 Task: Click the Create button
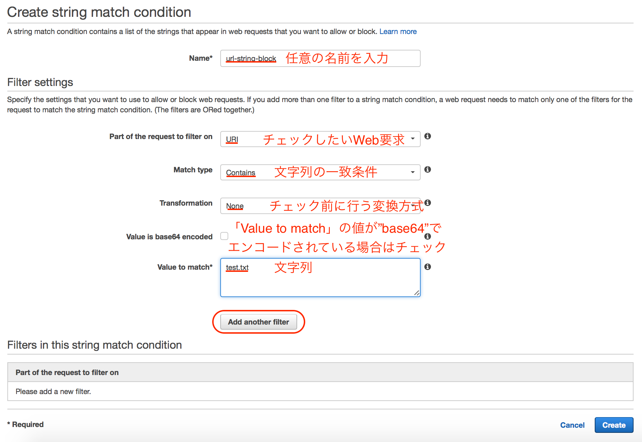click(x=614, y=425)
